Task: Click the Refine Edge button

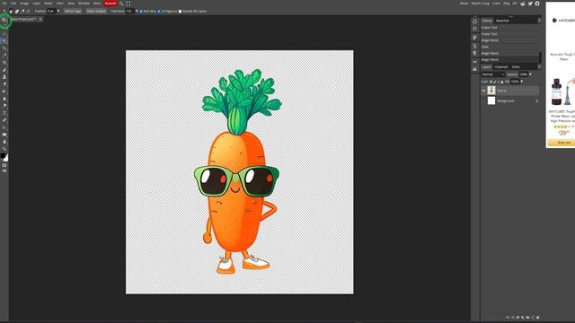Action: click(73, 12)
